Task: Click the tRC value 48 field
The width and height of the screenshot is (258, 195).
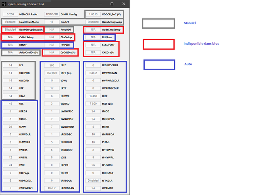Action: point(10,104)
